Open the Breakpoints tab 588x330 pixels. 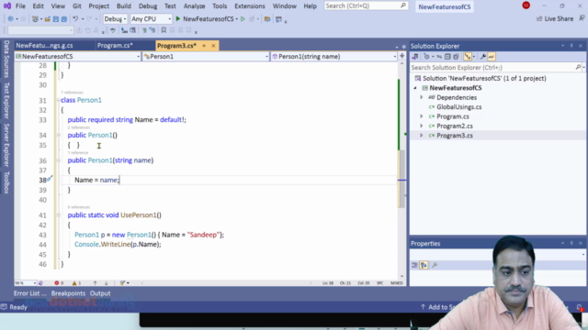click(68, 293)
